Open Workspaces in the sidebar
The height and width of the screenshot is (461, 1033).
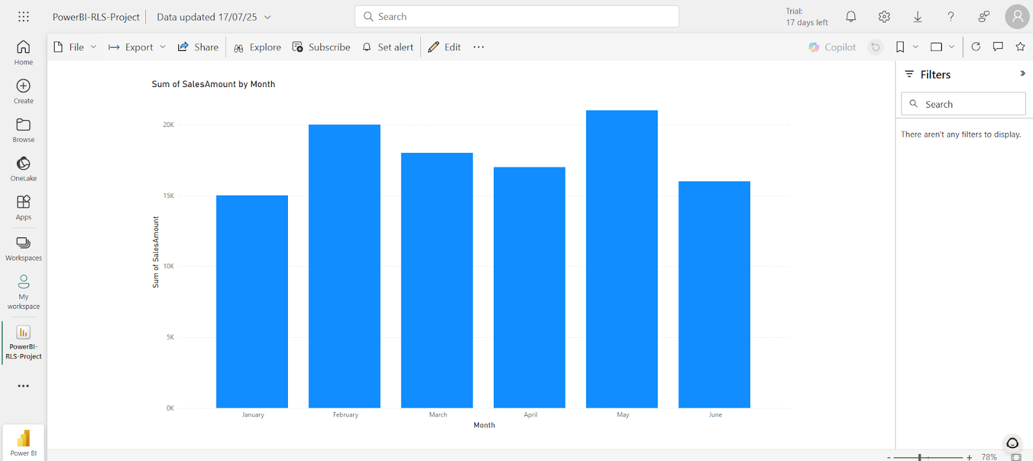[23, 248]
